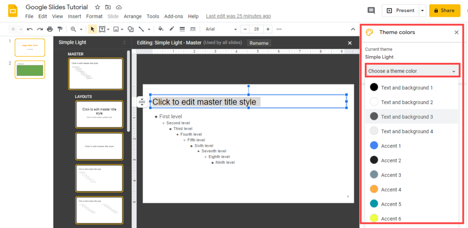Viewport: 468px width, 228px height.
Task: Select Text and background 3 color
Action: click(412, 117)
